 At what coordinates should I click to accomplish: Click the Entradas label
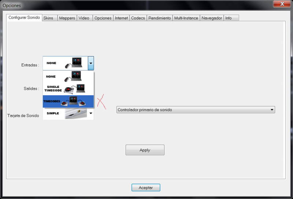coord(30,65)
